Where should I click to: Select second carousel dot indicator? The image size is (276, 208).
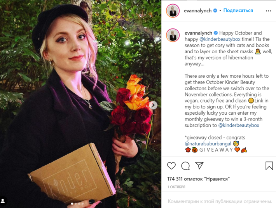(76, 204)
